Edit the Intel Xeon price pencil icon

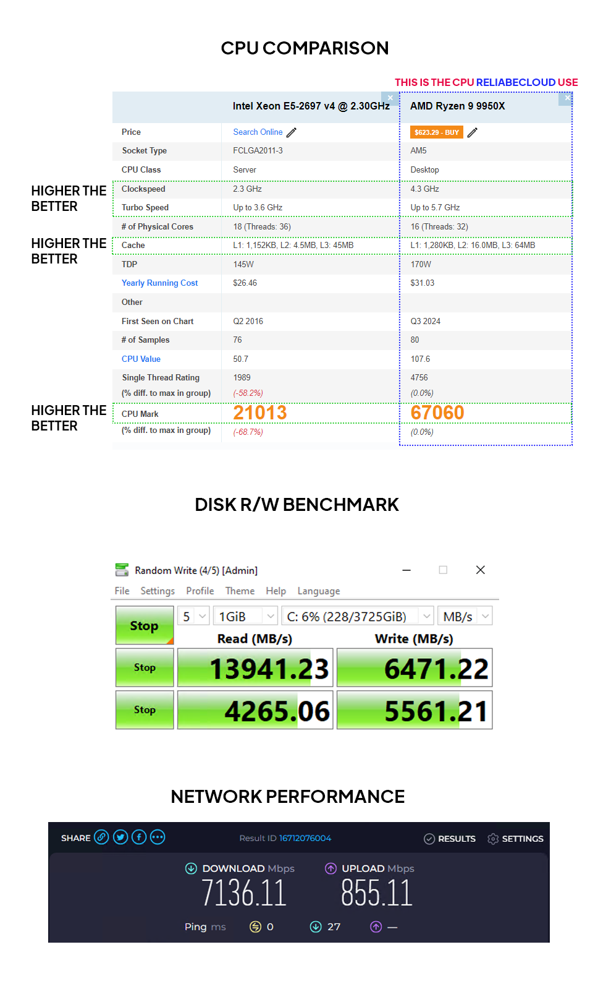(292, 132)
